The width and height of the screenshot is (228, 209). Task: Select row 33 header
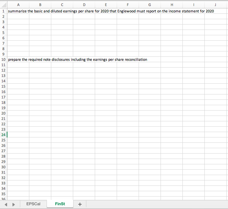coord(3,183)
